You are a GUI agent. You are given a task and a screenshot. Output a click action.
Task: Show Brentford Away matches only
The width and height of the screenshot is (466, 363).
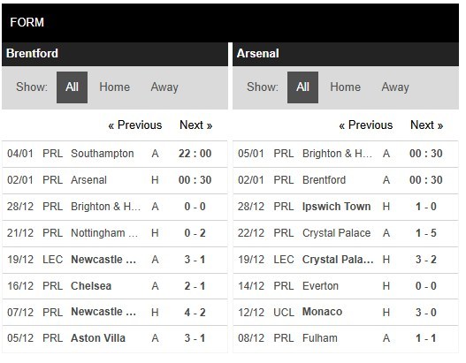click(x=164, y=87)
